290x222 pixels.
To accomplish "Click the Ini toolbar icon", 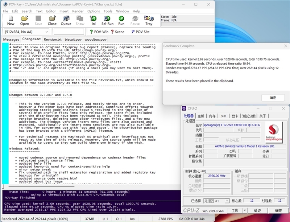I will tap(94, 20).
